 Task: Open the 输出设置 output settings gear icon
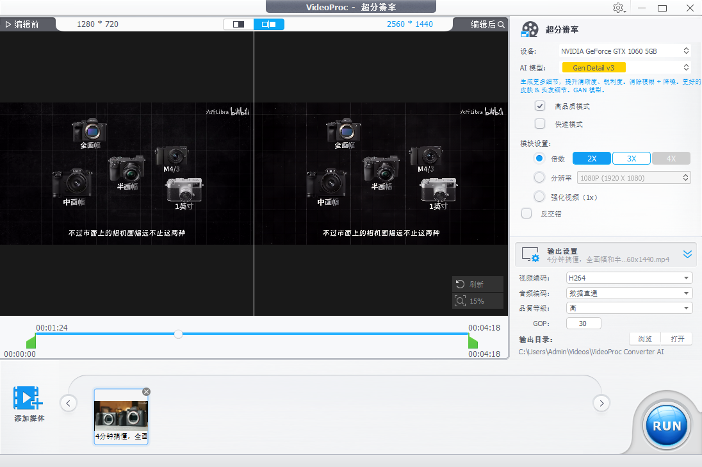pyautogui.click(x=531, y=254)
